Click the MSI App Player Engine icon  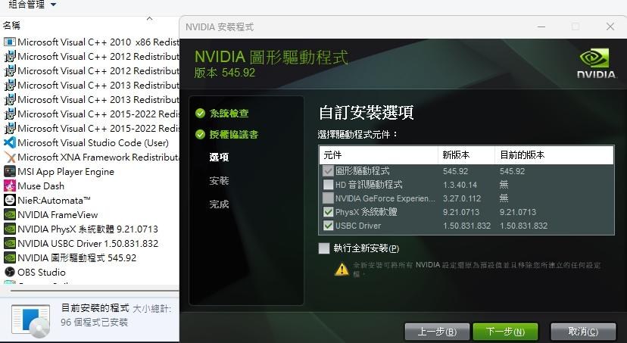click(10, 171)
